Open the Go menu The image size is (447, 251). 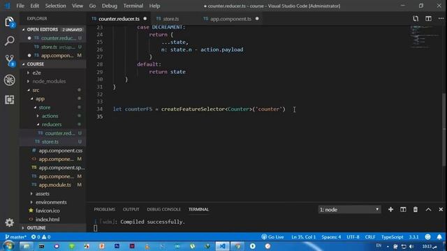pos(92,6)
